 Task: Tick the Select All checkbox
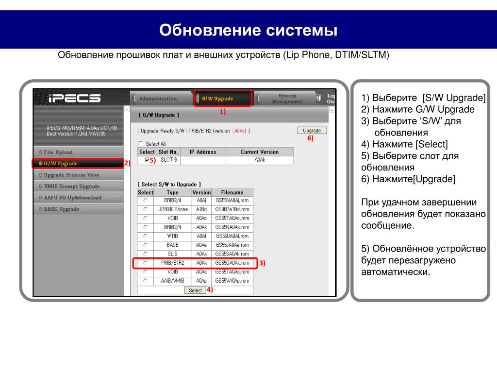click(x=141, y=143)
